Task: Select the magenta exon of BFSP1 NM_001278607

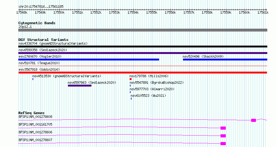Action: coord(223,144)
